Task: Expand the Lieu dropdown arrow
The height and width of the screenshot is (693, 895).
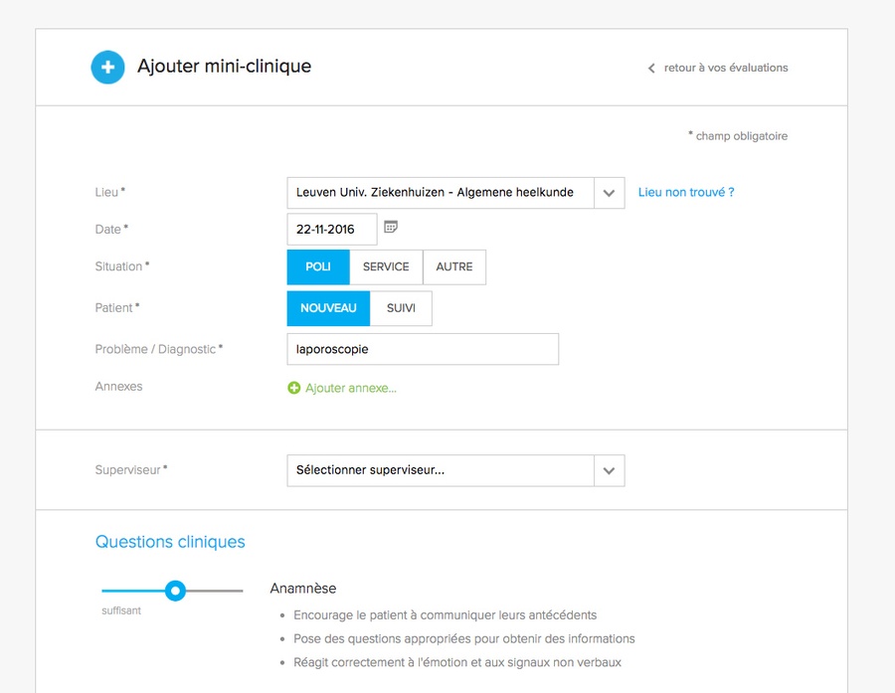Action: pyautogui.click(x=609, y=193)
